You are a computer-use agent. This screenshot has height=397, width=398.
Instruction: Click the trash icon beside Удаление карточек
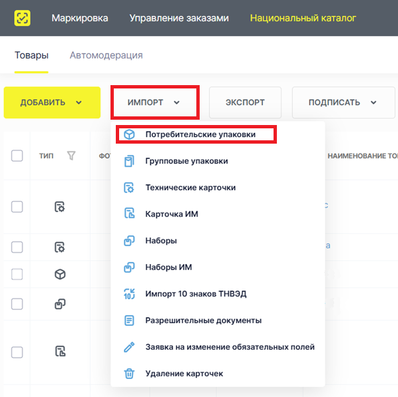(129, 374)
